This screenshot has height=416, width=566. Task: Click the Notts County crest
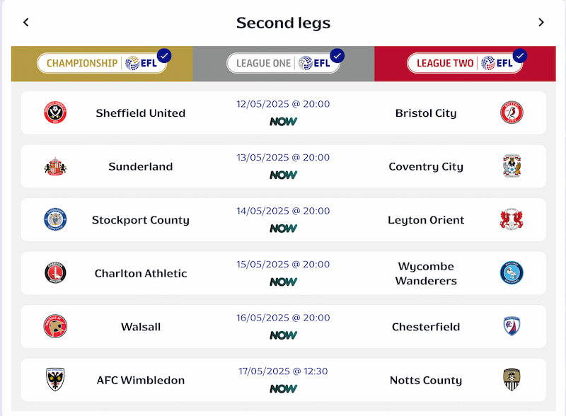click(x=512, y=379)
